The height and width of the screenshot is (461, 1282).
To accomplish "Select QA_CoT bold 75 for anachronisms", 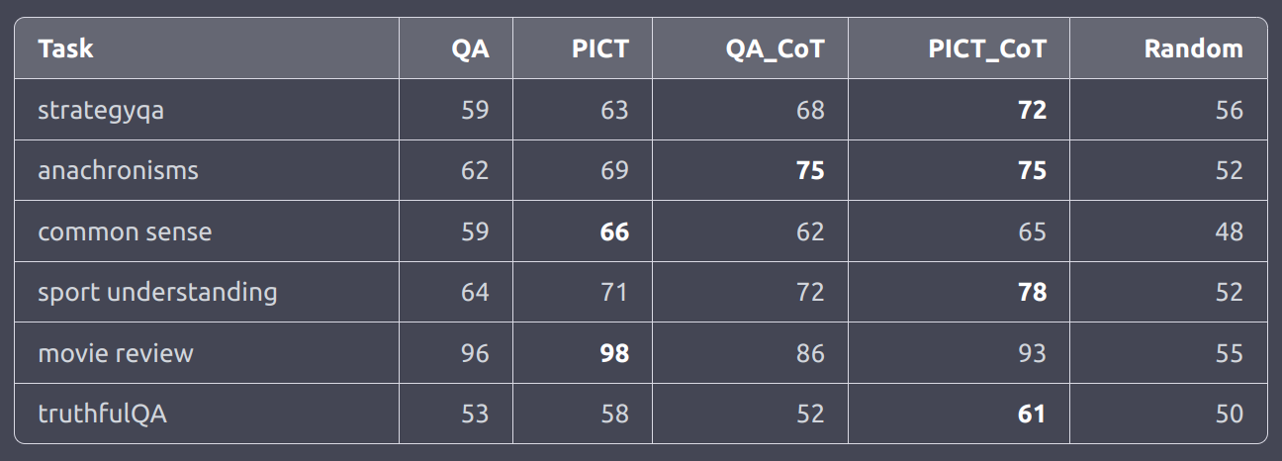I will (x=810, y=170).
